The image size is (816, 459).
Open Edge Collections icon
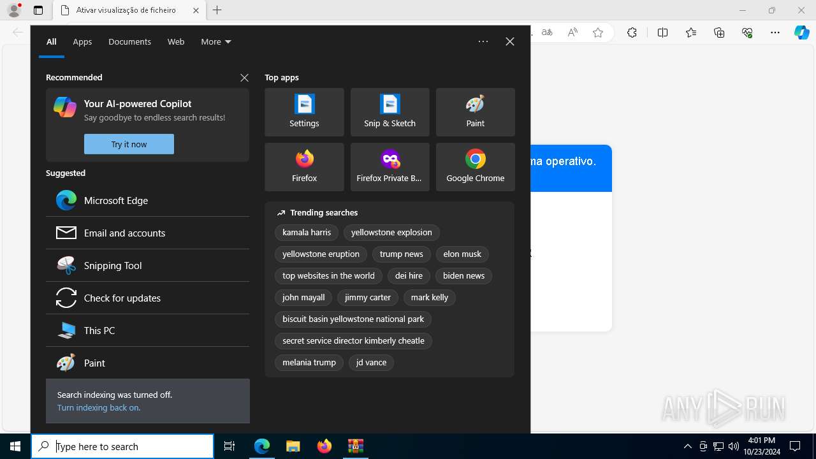(719, 33)
